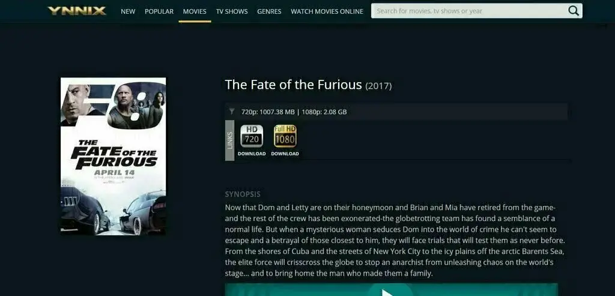Click the funnel icon beside file sizes
This screenshot has height=296, width=615.
point(232,112)
